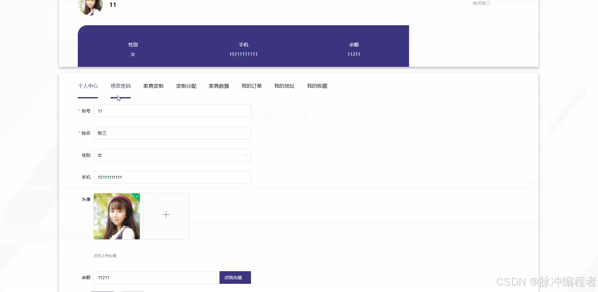Click the 姓名张三 text at top right
The width and height of the screenshot is (598, 292).
[x=481, y=3]
